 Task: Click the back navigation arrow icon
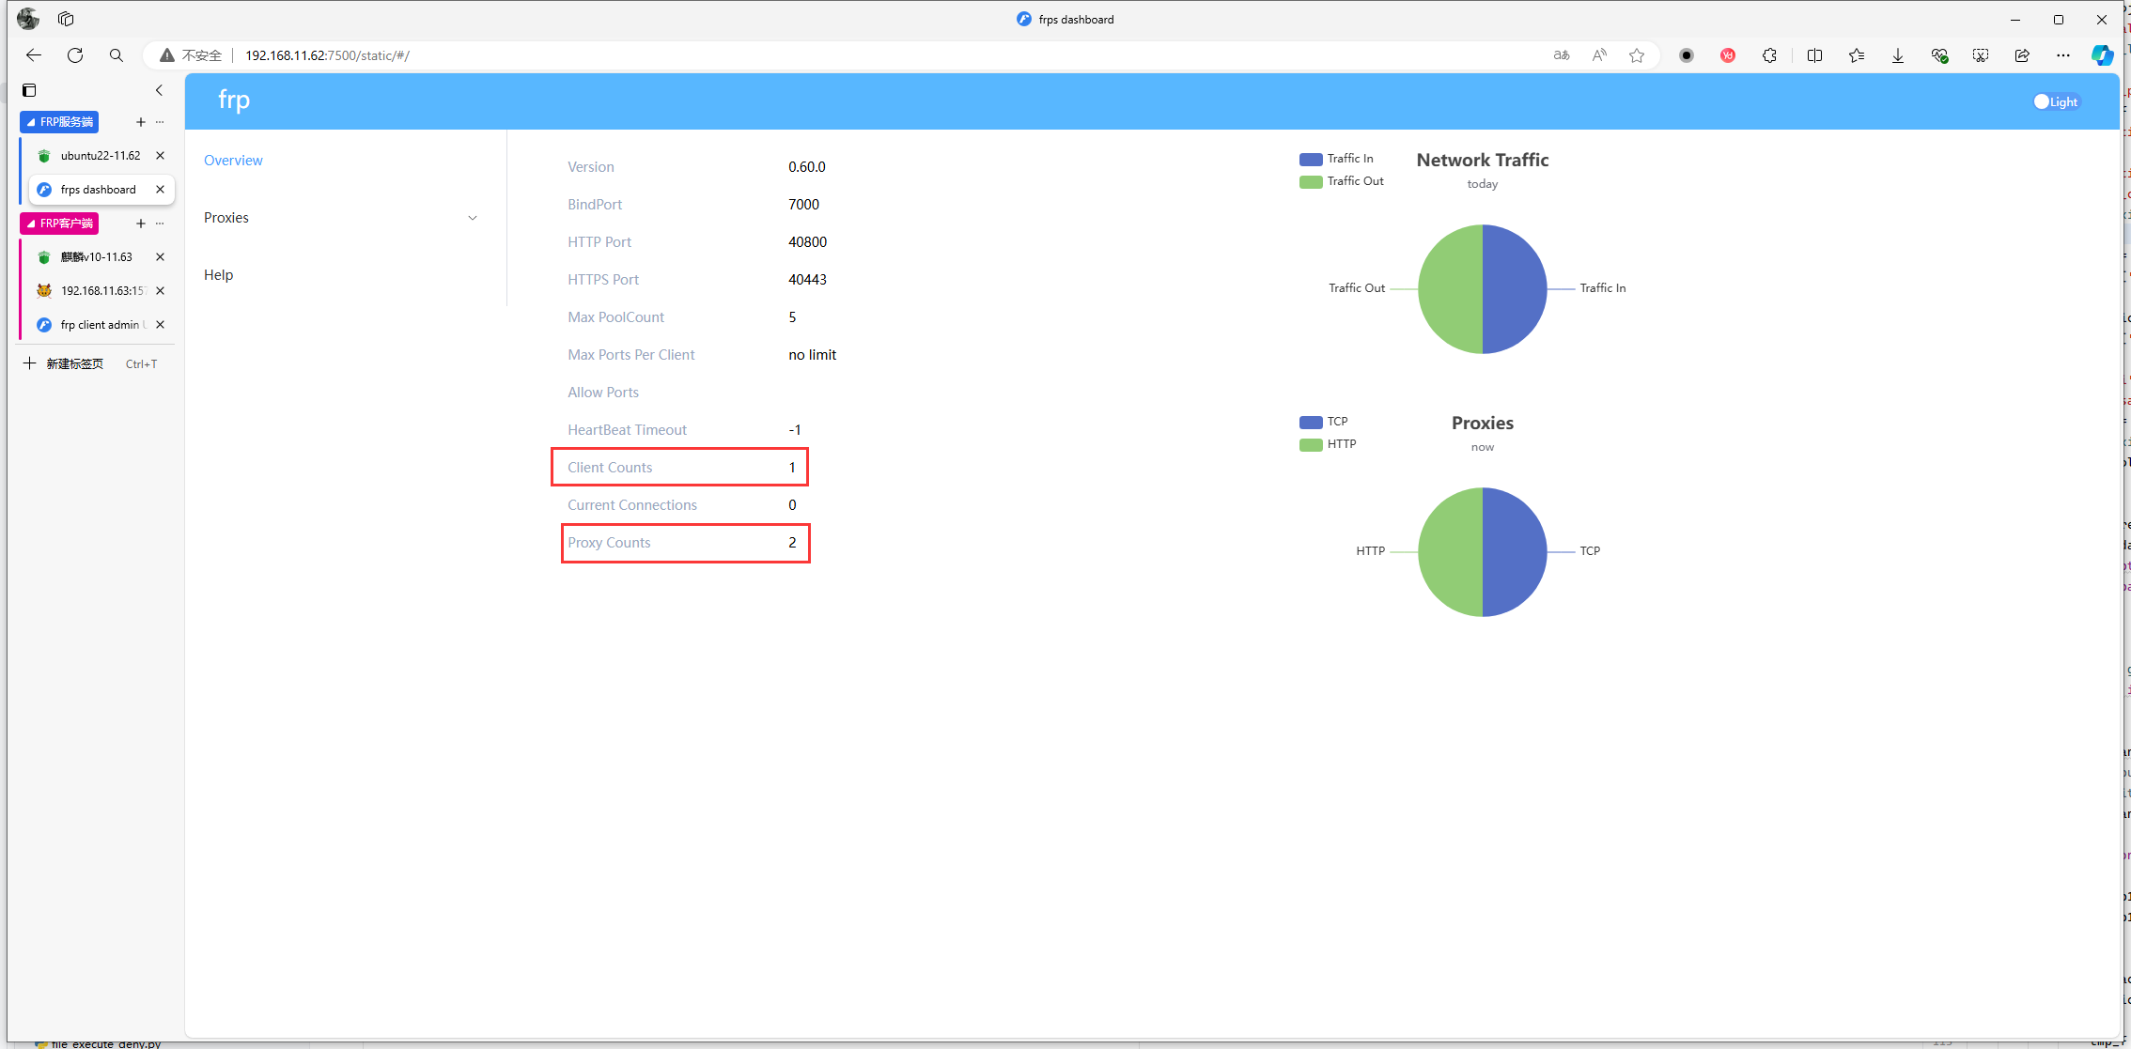point(33,54)
